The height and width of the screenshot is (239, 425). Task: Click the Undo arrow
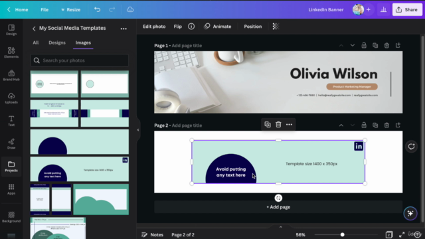click(97, 9)
